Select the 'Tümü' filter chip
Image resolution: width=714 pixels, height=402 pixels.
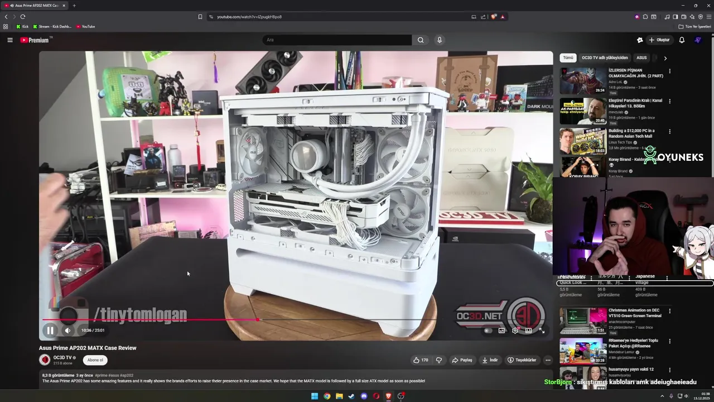(568, 58)
